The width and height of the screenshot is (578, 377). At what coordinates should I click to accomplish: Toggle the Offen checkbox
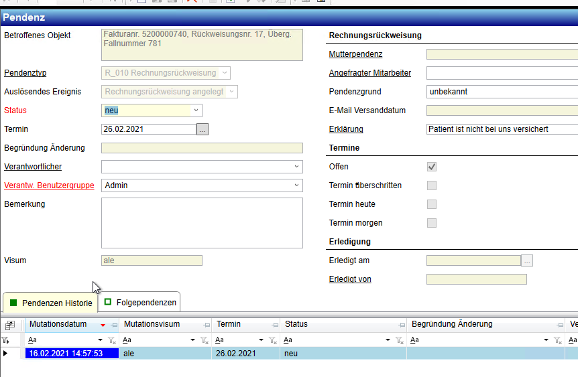point(432,167)
